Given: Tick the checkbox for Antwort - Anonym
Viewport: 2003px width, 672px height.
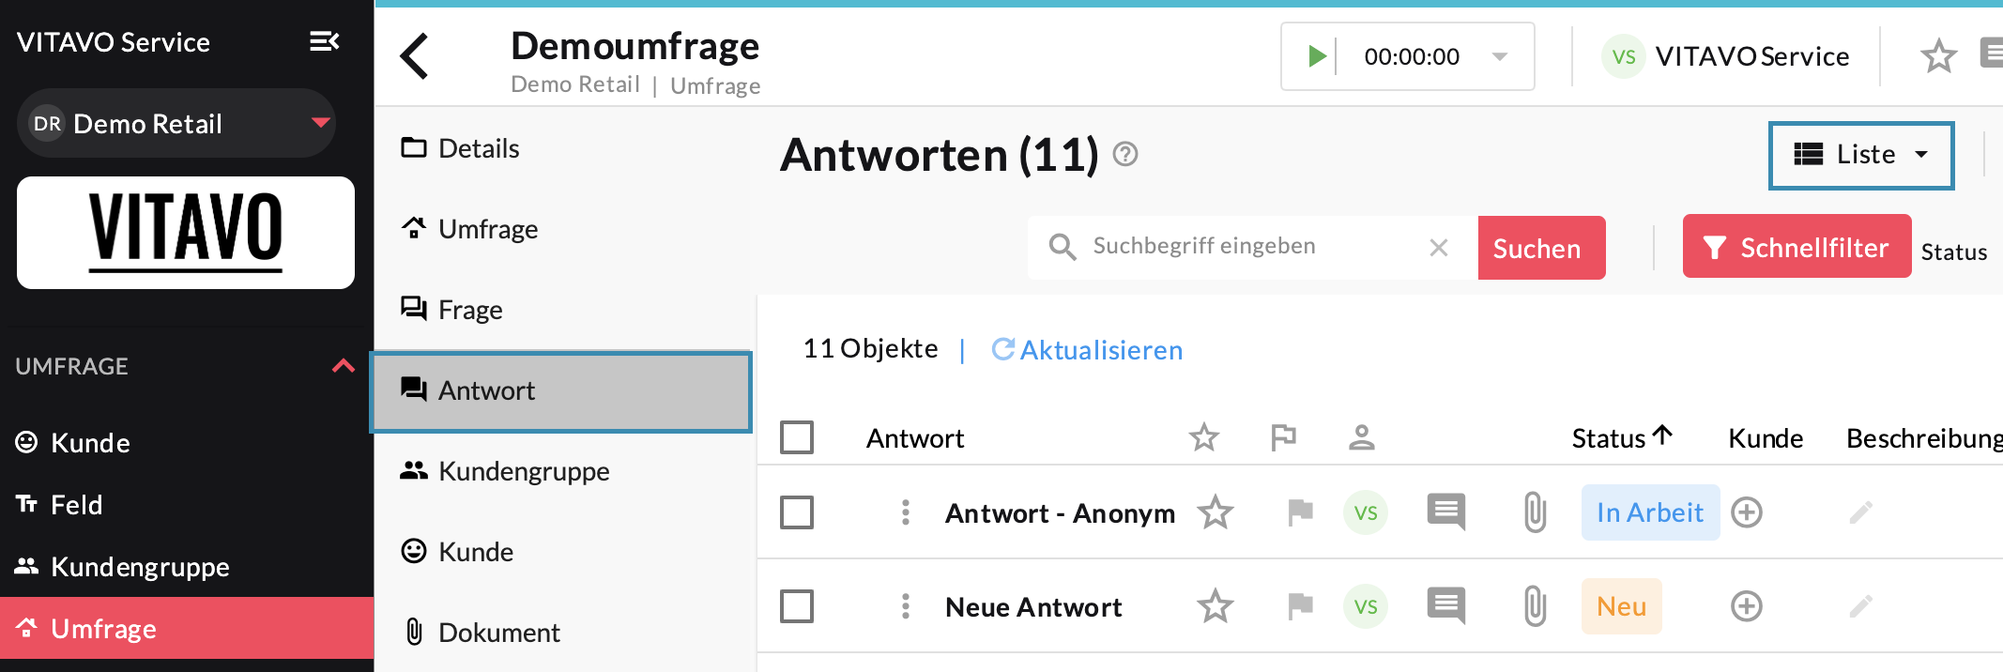Looking at the screenshot, I should [797, 512].
